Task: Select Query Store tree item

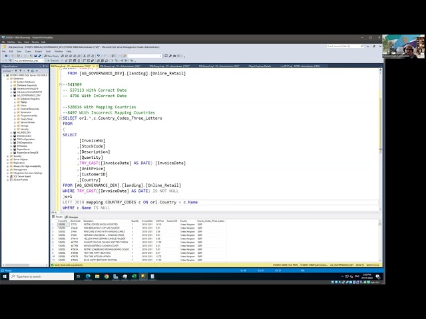Action: click(x=27, y=119)
